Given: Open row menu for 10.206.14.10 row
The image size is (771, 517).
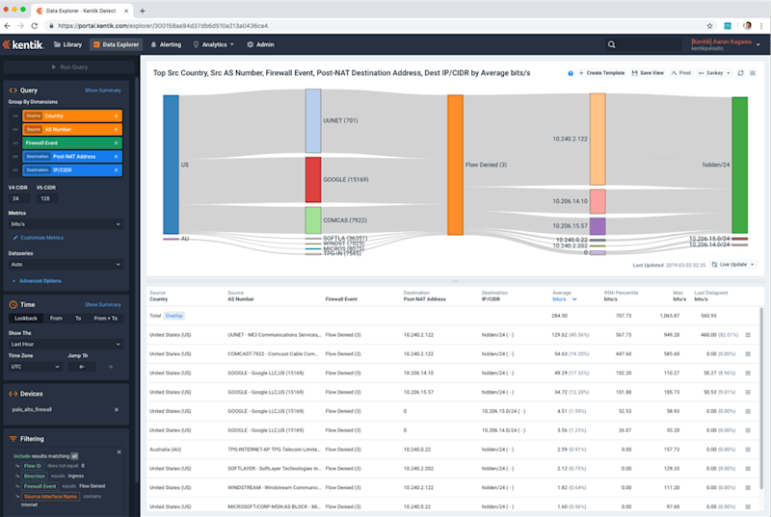Looking at the screenshot, I should tap(748, 374).
